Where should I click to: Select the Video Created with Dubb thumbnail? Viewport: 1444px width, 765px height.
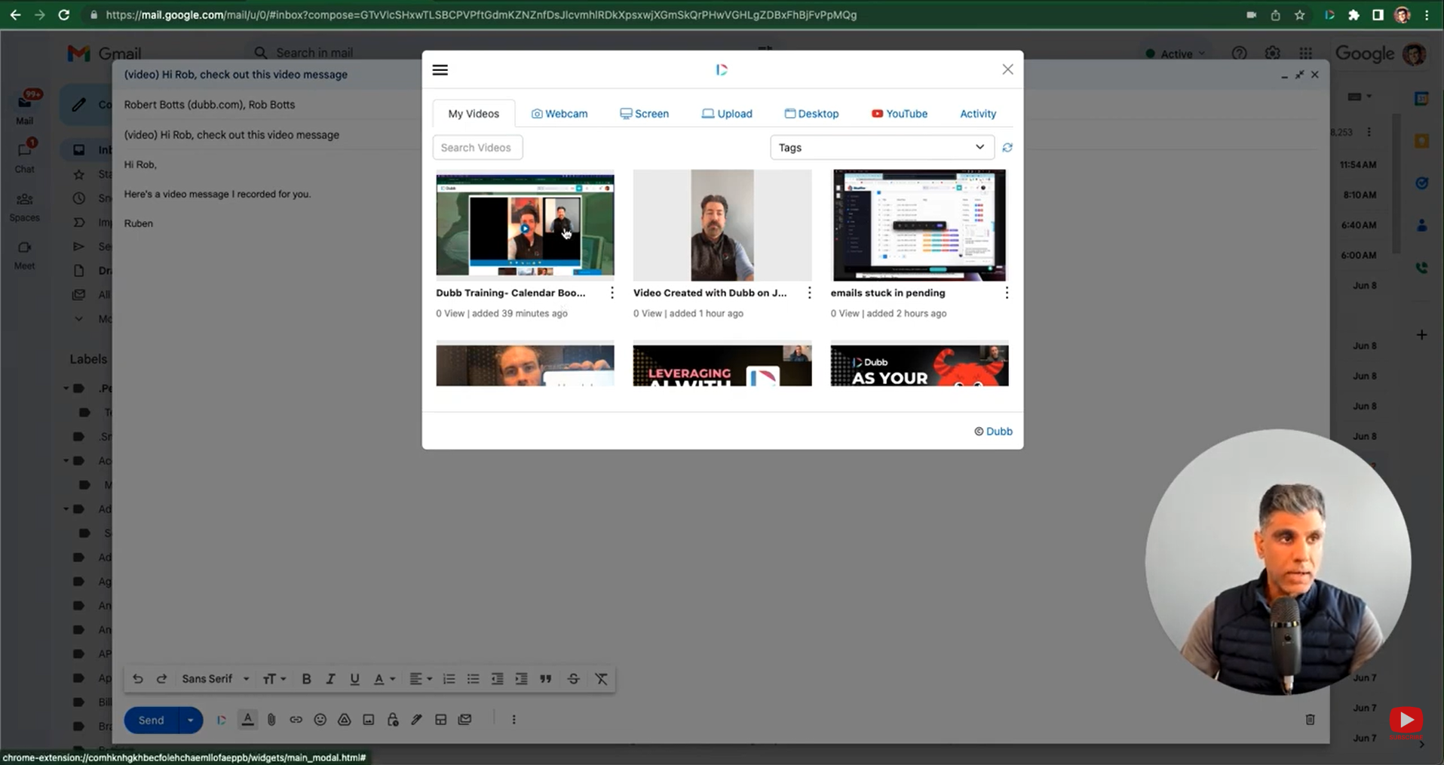(x=722, y=225)
